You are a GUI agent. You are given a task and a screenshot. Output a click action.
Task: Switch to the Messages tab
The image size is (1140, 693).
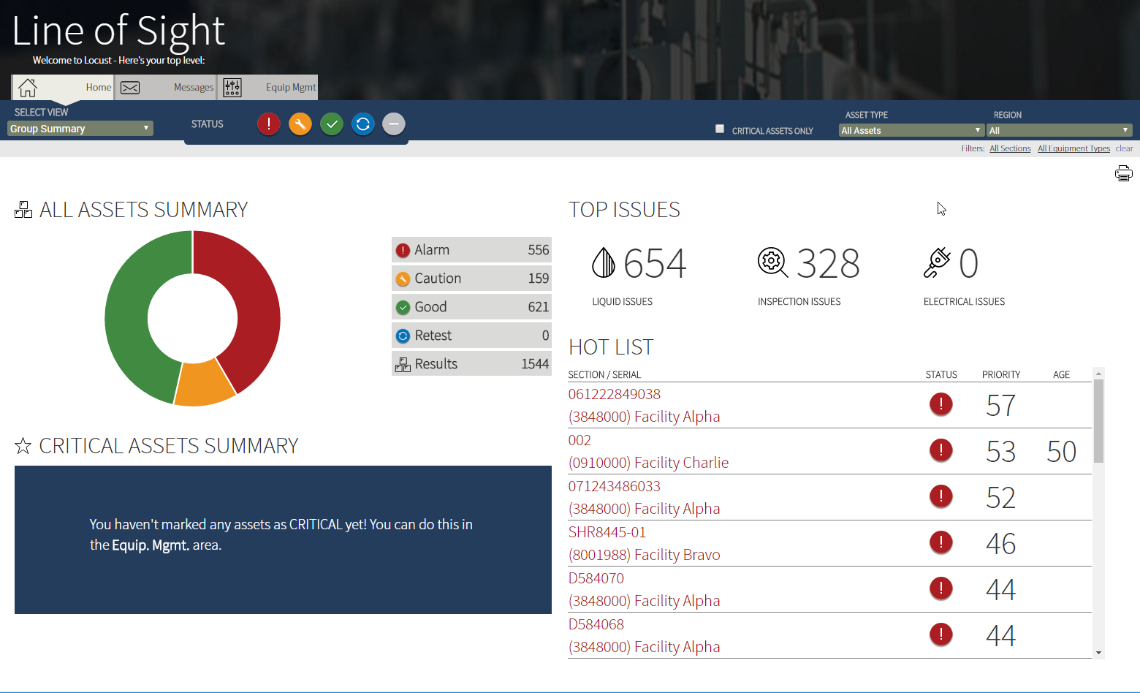pos(165,87)
